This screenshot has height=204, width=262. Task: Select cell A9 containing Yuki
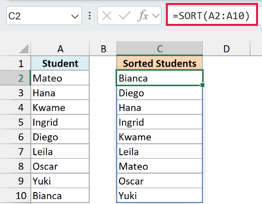point(60,181)
